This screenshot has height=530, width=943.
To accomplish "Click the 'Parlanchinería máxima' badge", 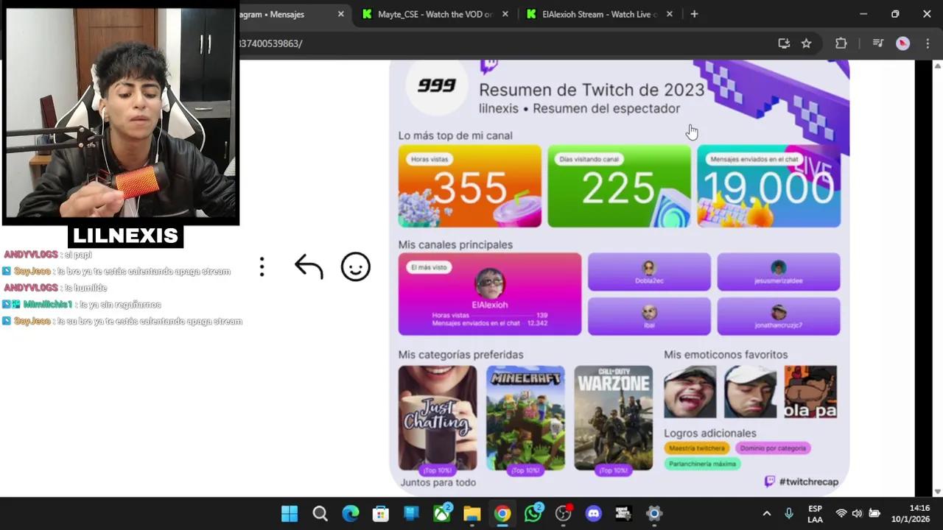I will coord(702,464).
